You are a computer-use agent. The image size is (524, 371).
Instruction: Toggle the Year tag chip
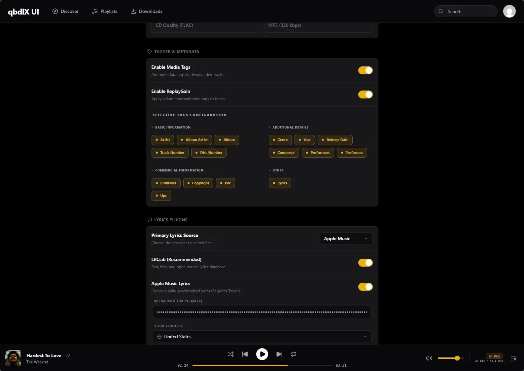[x=305, y=140]
